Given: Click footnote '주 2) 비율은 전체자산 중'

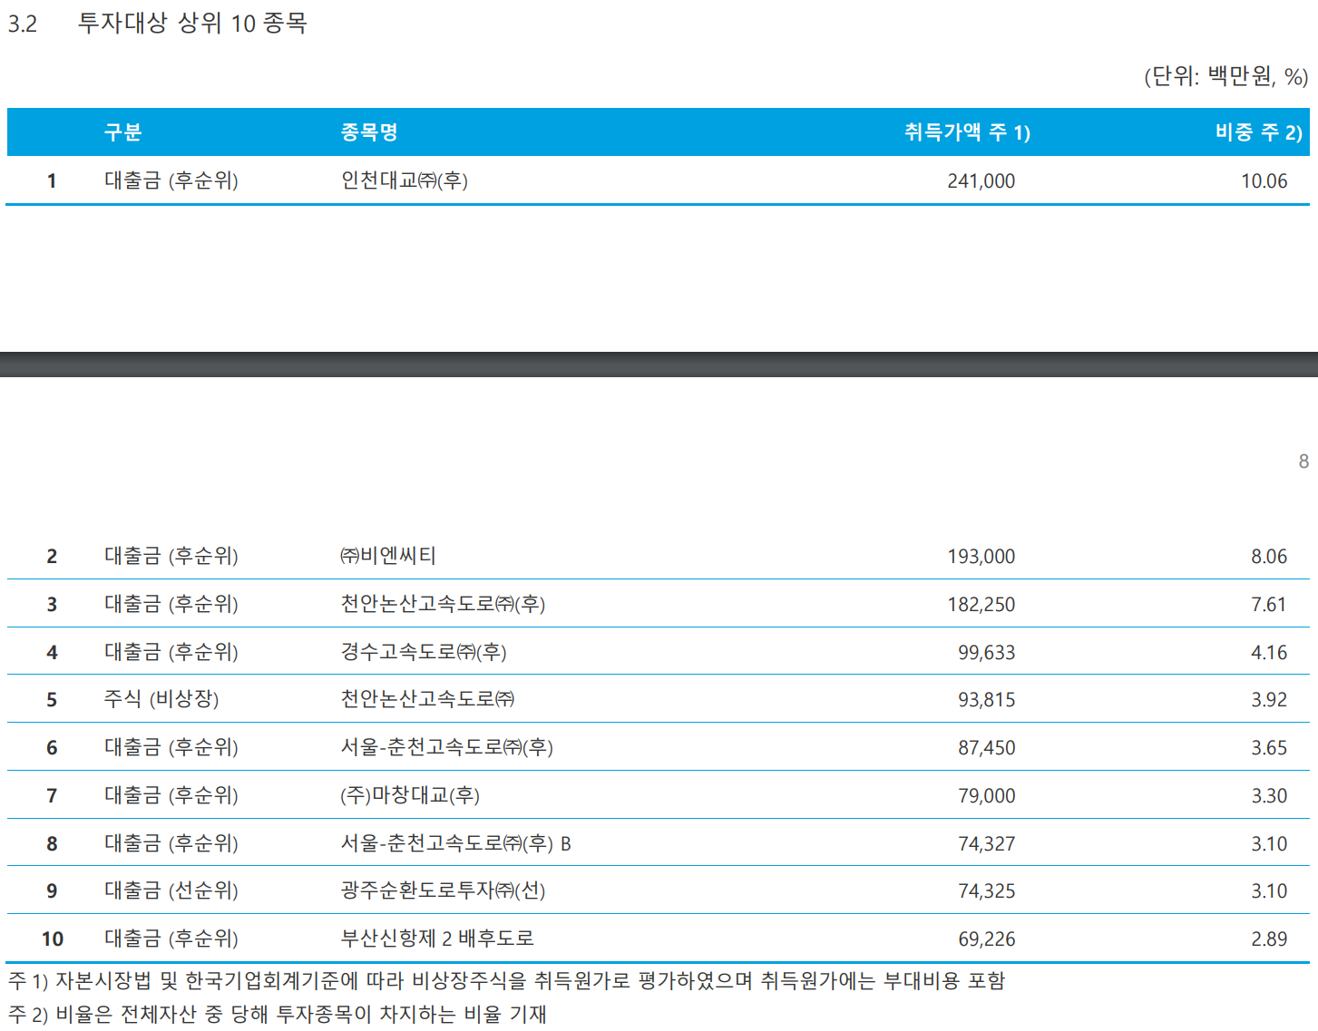Looking at the screenshot, I should tap(115, 1014).
